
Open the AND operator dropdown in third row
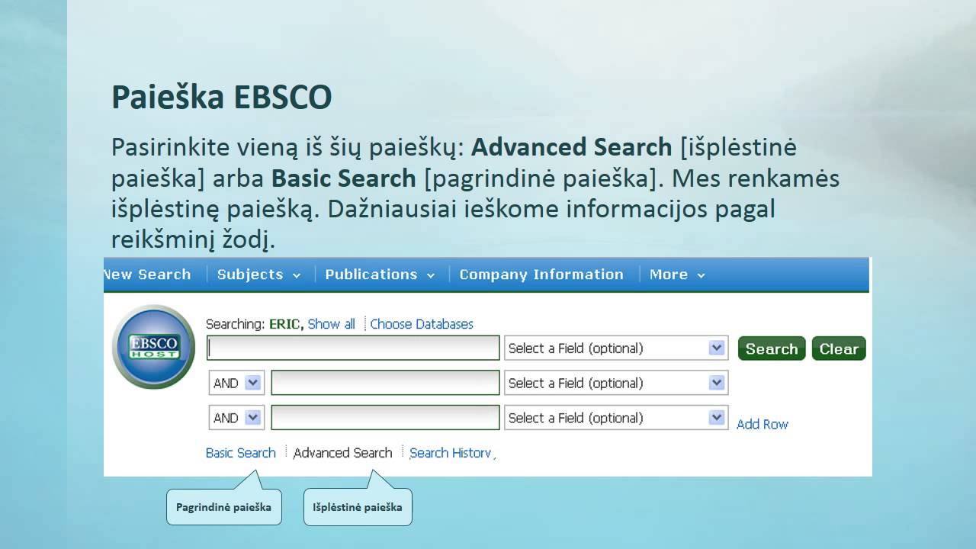[236, 417]
